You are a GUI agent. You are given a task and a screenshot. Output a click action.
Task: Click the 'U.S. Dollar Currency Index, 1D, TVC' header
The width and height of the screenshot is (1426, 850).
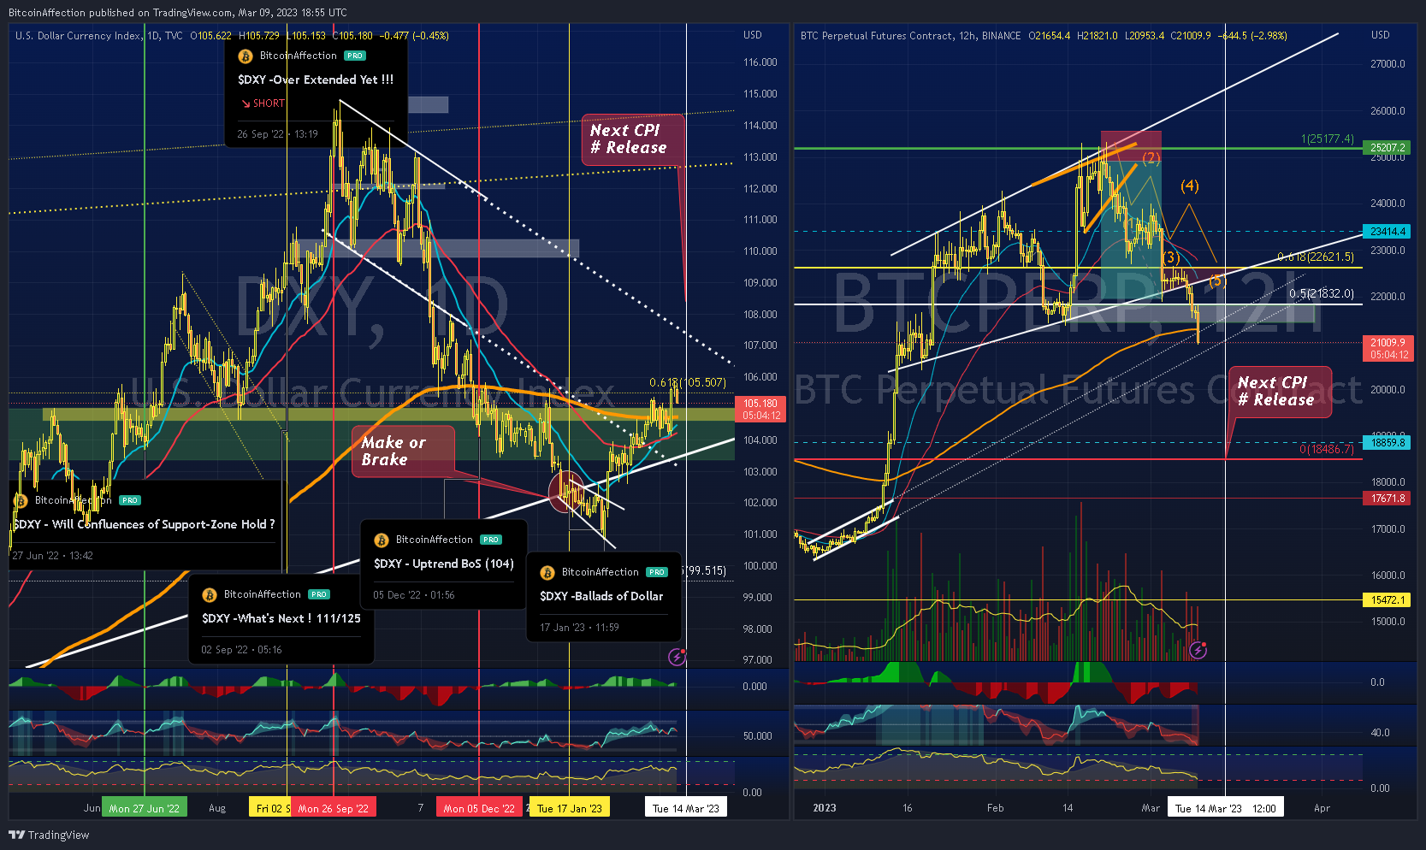[x=98, y=36]
